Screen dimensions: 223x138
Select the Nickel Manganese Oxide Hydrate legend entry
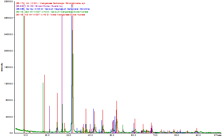click(x=50, y=15)
